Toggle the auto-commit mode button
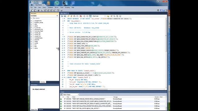The height and width of the screenshot is (111, 198). [x=90, y=16]
